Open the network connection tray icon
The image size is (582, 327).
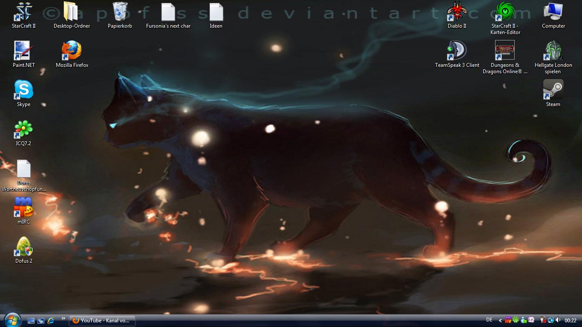(x=551, y=320)
